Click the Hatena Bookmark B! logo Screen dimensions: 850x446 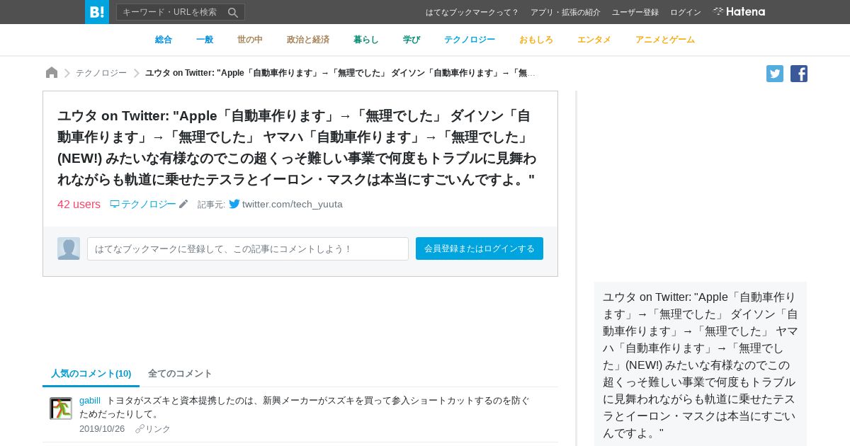click(x=97, y=12)
